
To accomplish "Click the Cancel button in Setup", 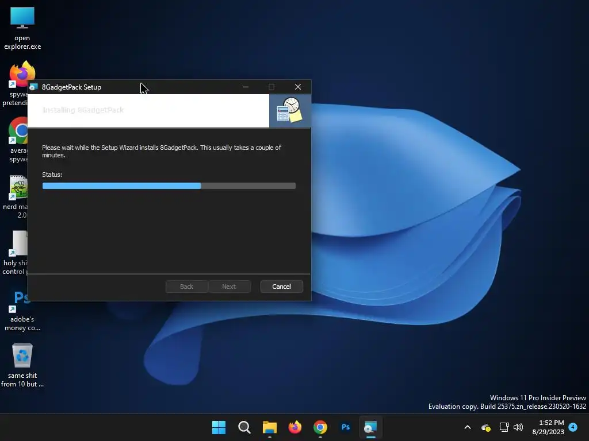I will (281, 287).
